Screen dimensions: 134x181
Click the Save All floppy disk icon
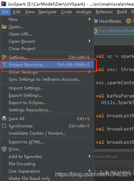click(4, 118)
